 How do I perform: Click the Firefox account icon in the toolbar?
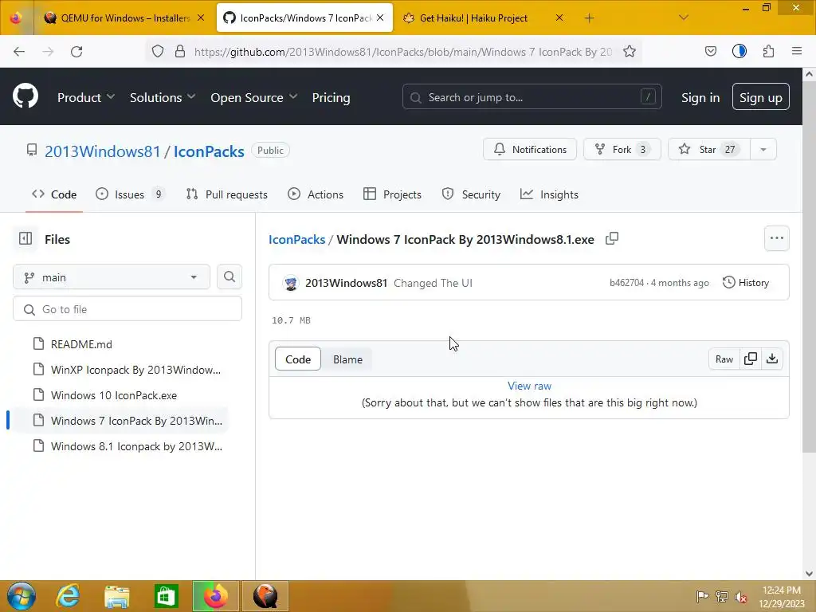tap(739, 52)
